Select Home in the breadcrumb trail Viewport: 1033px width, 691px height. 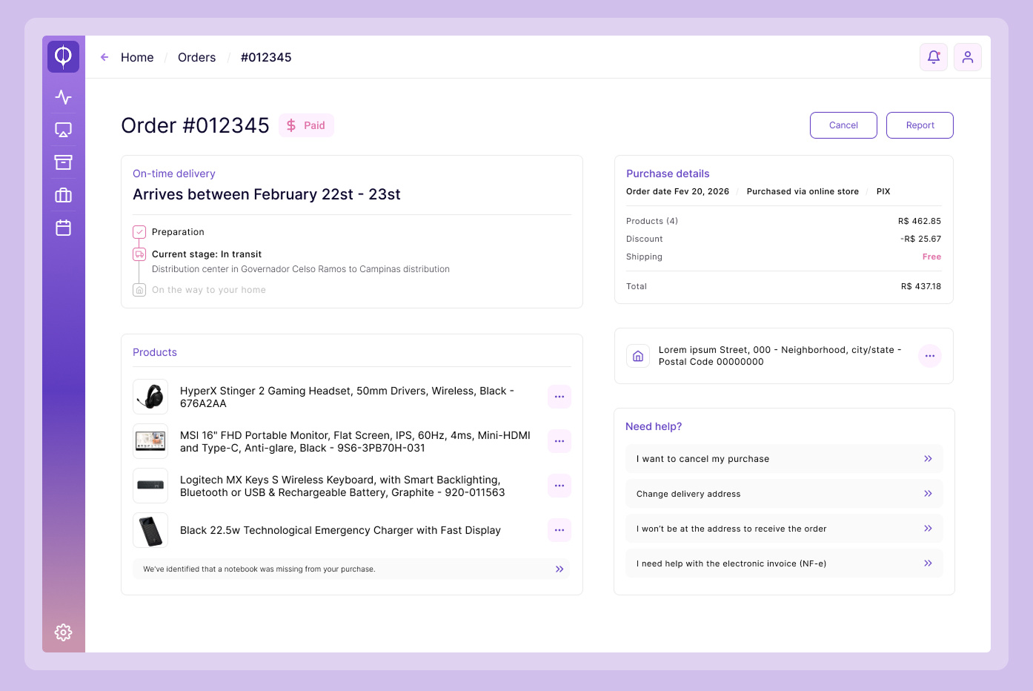(137, 57)
